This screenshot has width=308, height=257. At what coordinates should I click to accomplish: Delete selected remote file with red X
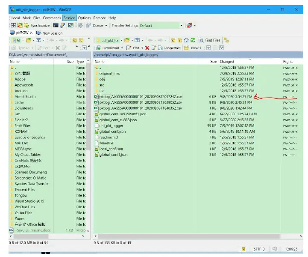(x=147, y=48)
